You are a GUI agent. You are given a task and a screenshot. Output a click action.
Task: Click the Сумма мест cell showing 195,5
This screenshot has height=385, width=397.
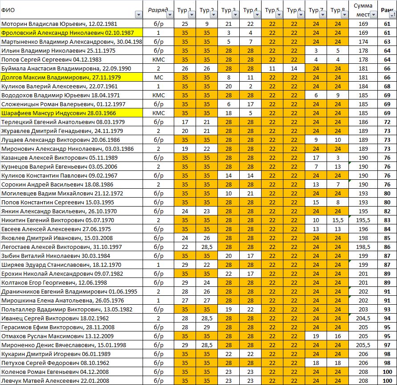[x=364, y=220]
